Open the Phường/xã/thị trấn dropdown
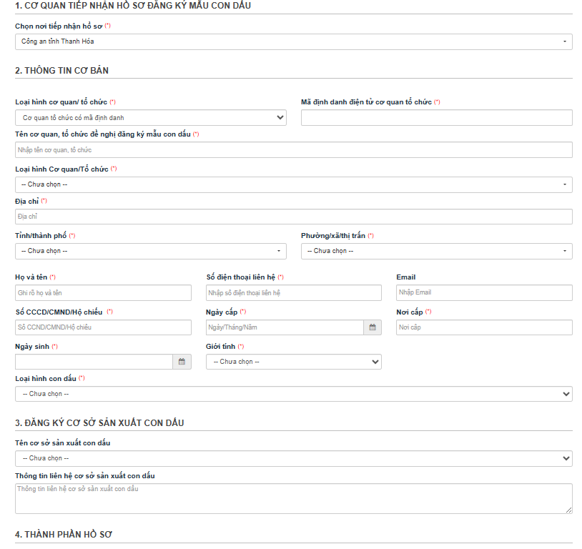The height and width of the screenshot is (549, 582). [x=436, y=251]
